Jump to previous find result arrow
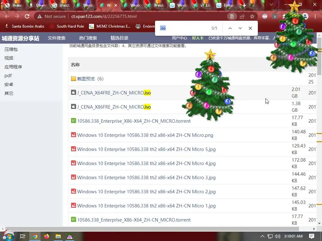This screenshot has width=322, height=241. point(230,28)
